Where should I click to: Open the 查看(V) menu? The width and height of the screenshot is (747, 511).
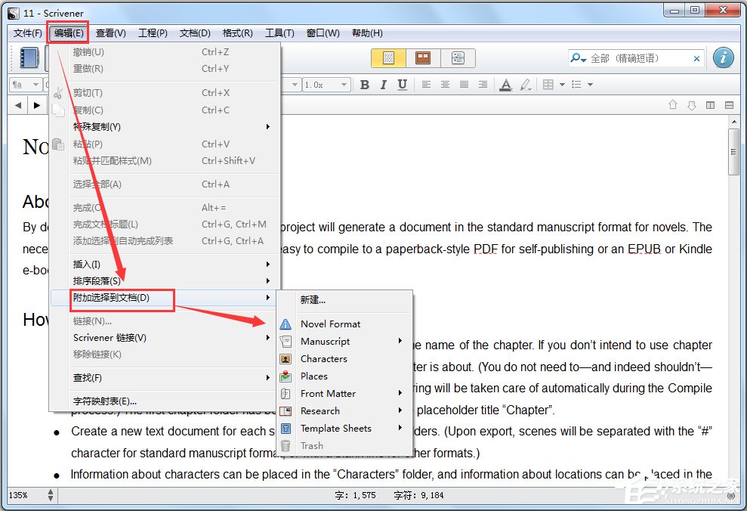[110, 33]
